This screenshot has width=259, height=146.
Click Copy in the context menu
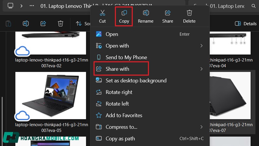[124, 17]
